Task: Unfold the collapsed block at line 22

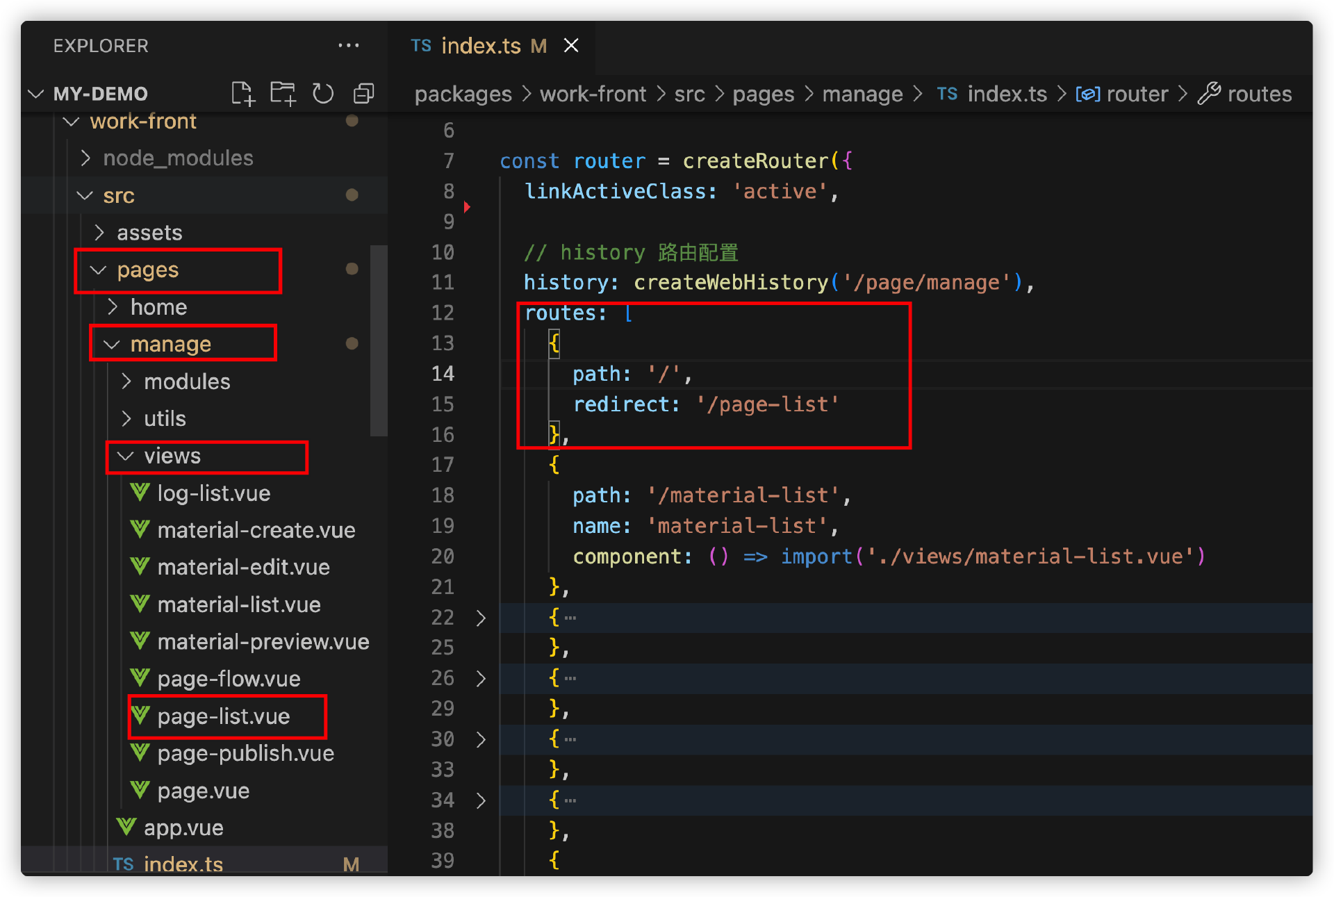Action: (481, 618)
